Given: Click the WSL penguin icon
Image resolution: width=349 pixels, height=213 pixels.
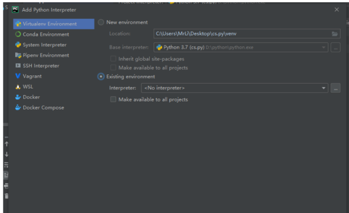Looking at the screenshot, I should coord(18,87).
